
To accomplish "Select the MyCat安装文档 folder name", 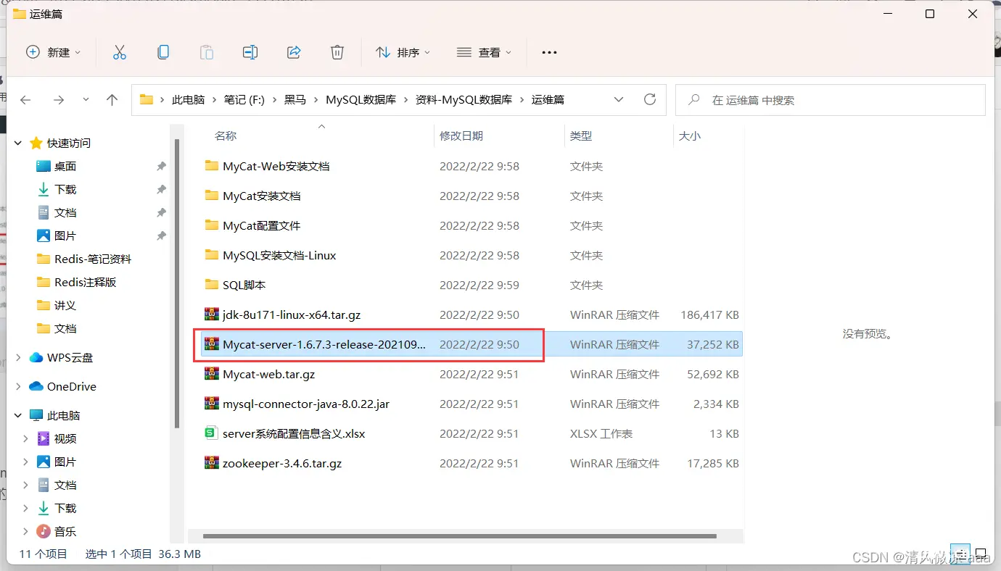I will (262, 196).
